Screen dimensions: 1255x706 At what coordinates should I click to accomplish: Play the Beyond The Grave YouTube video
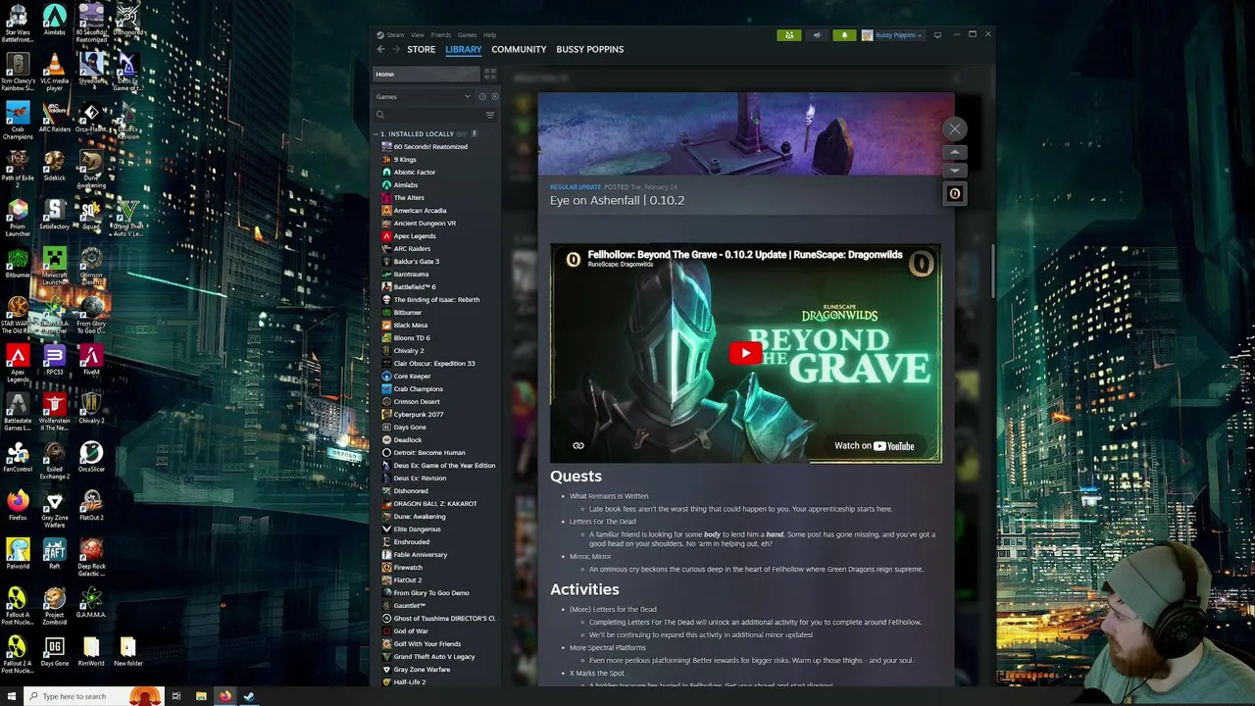click(x=745, y=353)
